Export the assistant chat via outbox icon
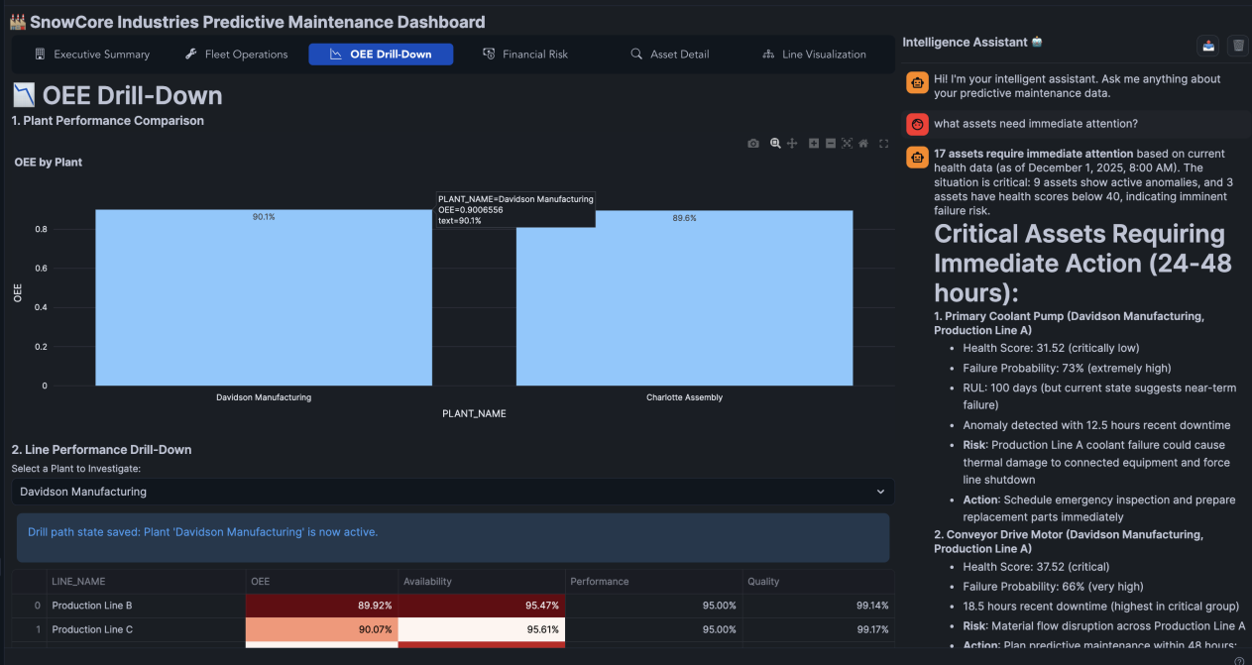This screenshot has width=1252, height=665. (x=1208, y=45)
